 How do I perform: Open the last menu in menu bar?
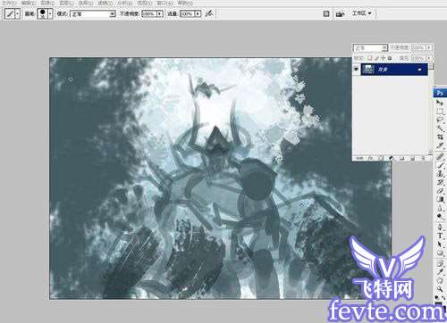point(185,3)
